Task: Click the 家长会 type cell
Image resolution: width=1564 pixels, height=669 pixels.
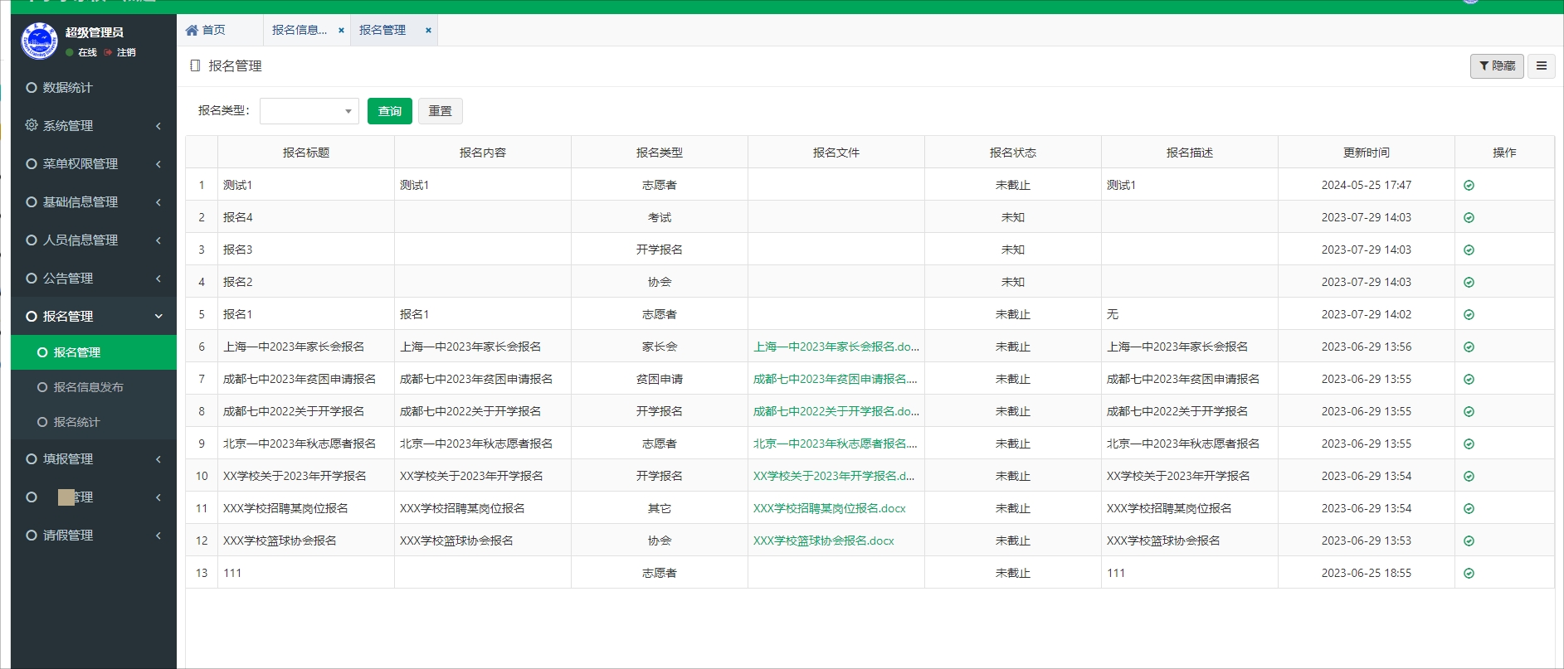Action: (660, 347)
